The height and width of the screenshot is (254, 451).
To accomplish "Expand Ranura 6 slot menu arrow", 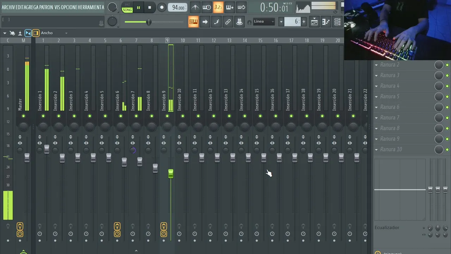I will pos(376,107).
